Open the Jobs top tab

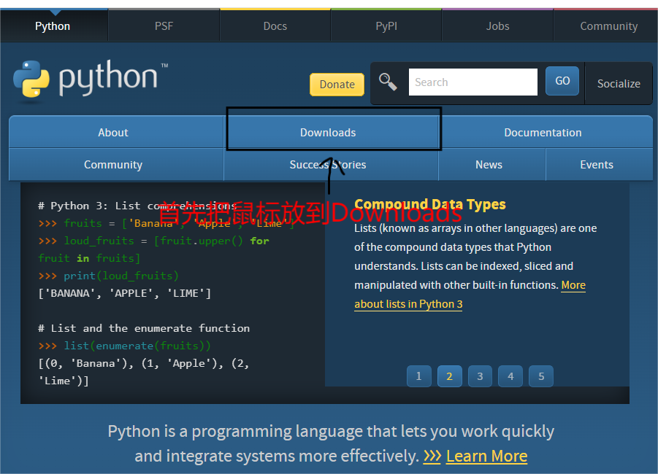(x=497, y=26)
